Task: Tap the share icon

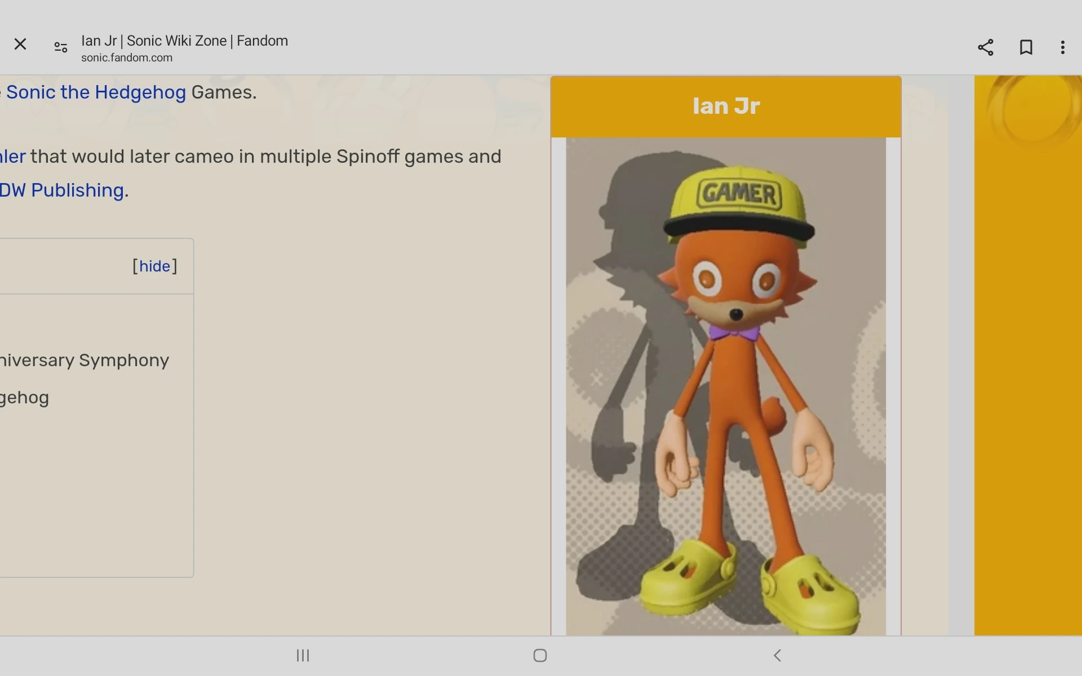Action: coord(986,47)
